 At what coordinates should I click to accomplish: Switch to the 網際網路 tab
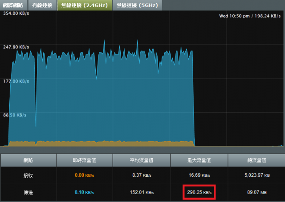pos(13,5)
